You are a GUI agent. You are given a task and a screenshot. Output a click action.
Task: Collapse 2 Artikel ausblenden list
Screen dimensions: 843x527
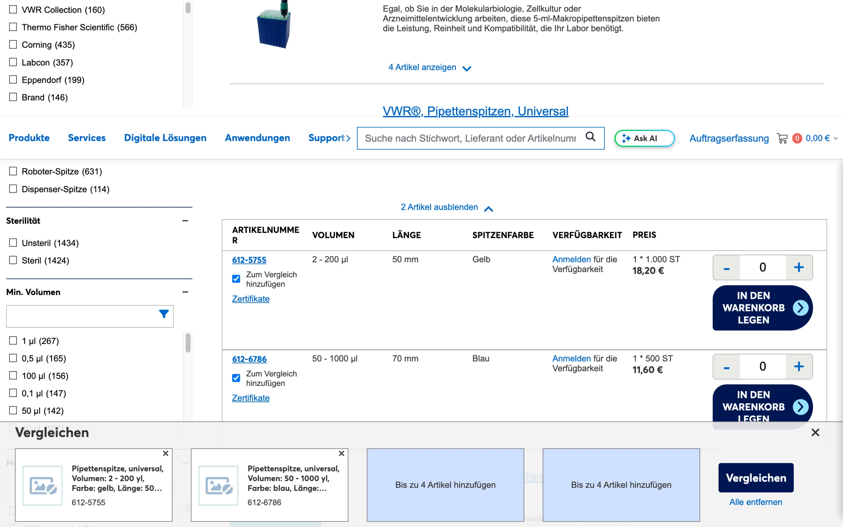pos(447,208)
